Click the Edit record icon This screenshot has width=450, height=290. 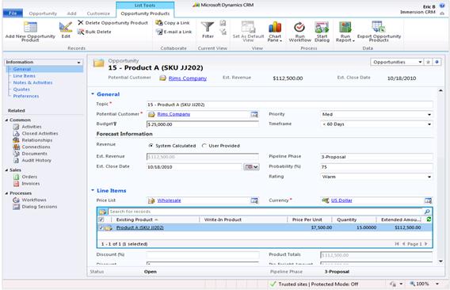coord(66,27)
